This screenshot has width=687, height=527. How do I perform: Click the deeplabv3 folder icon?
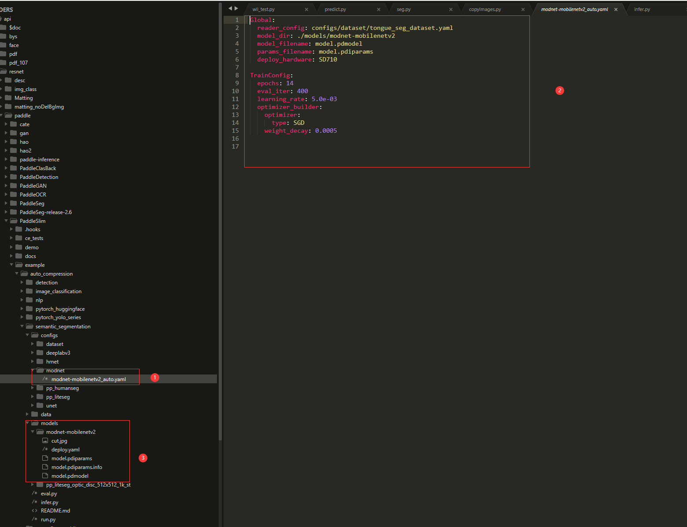40,353
